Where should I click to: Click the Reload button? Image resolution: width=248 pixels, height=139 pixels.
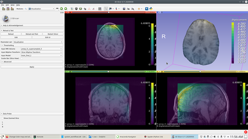tap(11, 34)
